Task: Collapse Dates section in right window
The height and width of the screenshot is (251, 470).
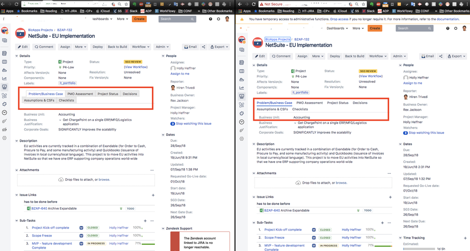Action: [400, 144]
